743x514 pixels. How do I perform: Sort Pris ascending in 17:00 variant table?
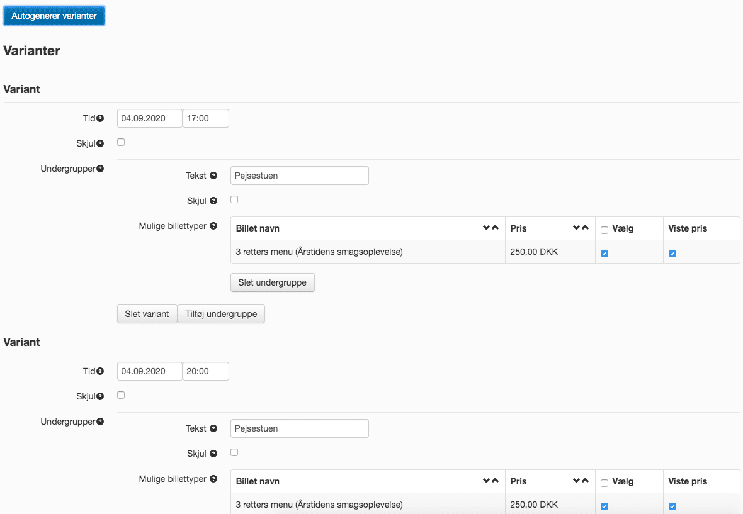pos(585,228)
